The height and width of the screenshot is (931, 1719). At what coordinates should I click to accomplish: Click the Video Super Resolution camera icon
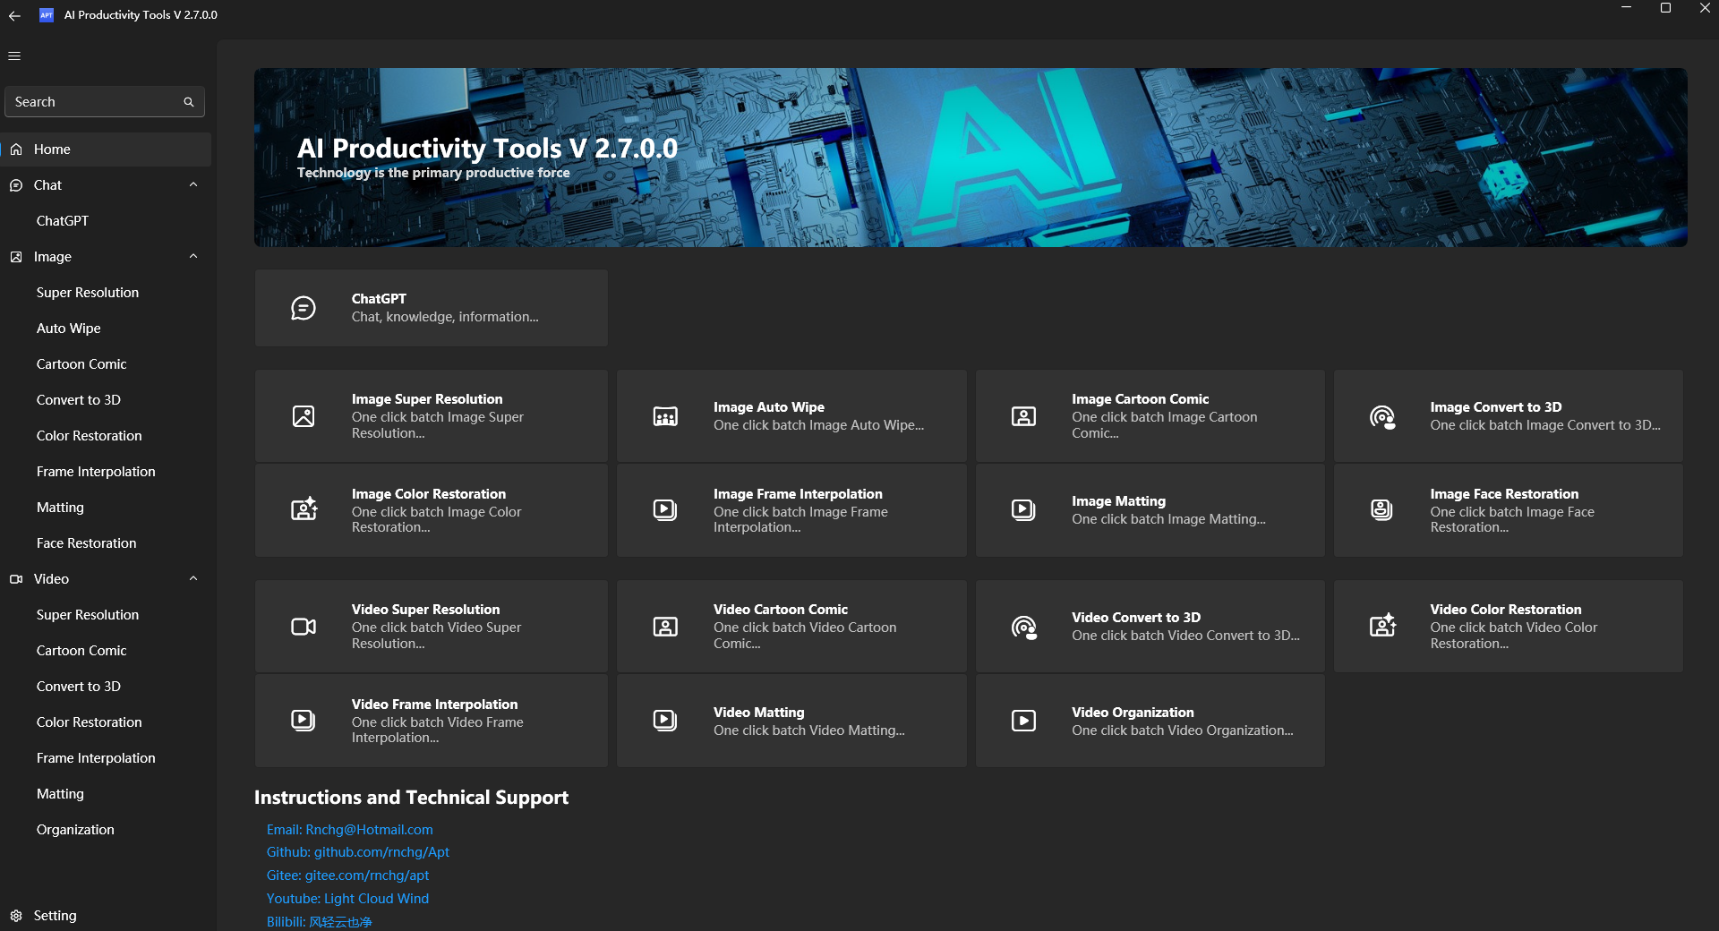coord(304,626)
